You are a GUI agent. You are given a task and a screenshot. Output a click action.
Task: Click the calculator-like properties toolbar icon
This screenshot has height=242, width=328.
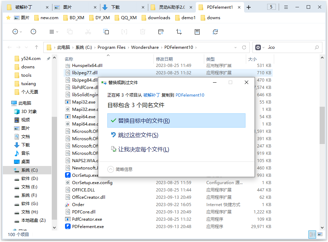click(197, 32)
